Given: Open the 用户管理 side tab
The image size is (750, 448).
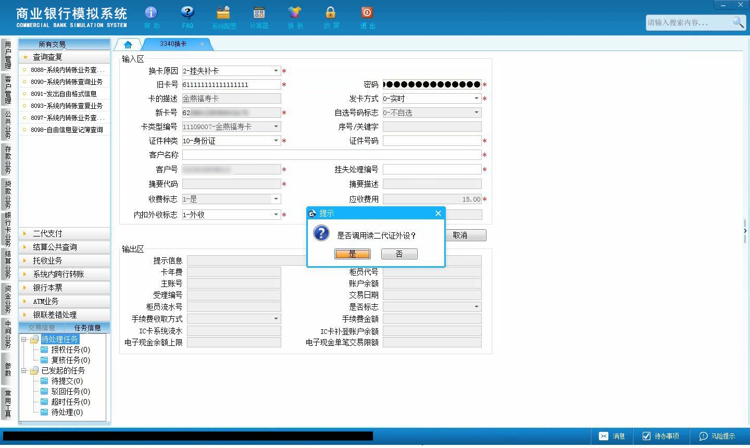Looking at the screenshot, I should point(8,55).
